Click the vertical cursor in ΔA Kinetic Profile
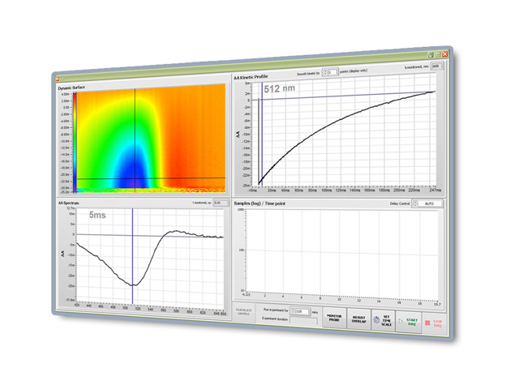 pyautogui.click(x=262, y=138)
